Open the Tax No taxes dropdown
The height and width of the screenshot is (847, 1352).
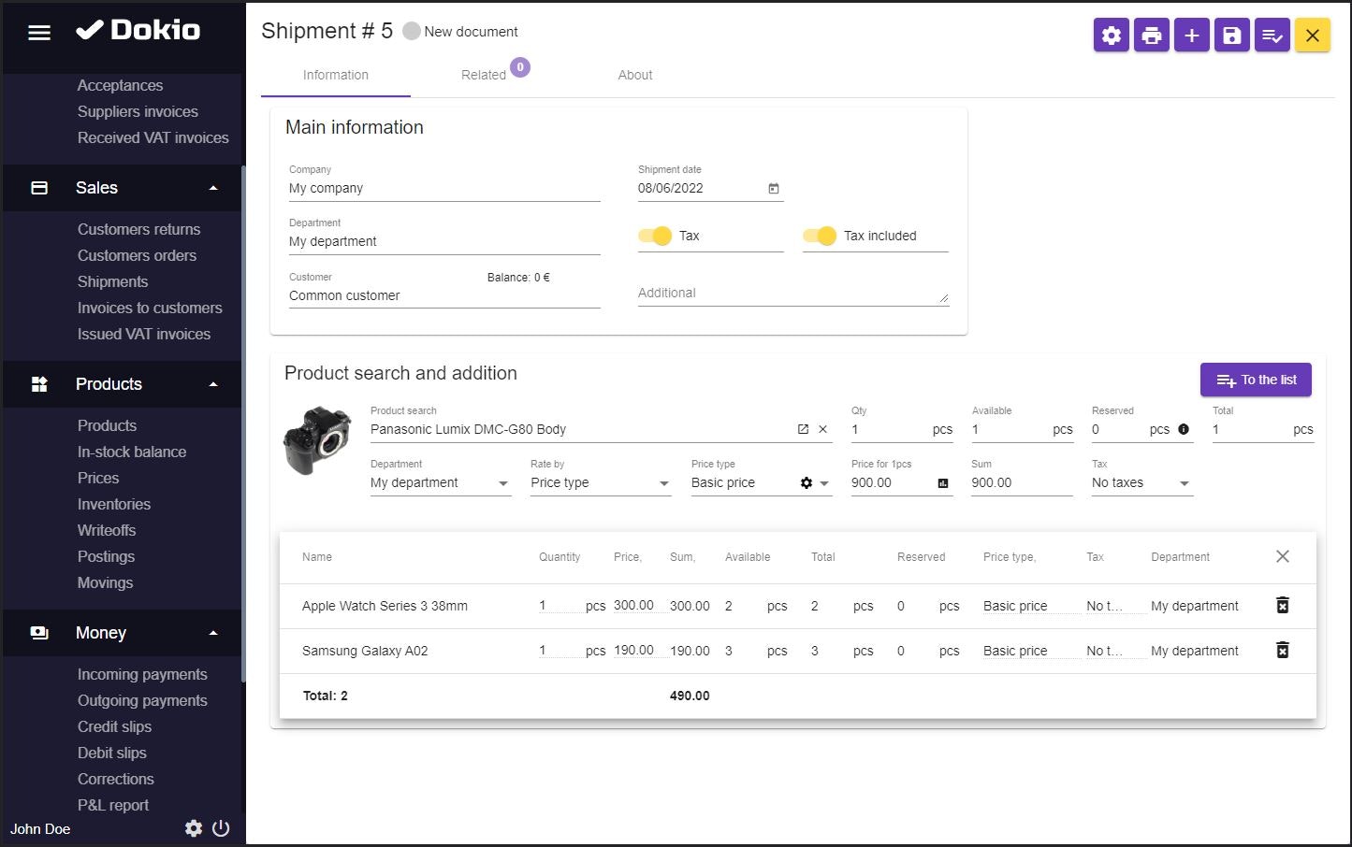pyautogui.click(x=1142, y=482)
